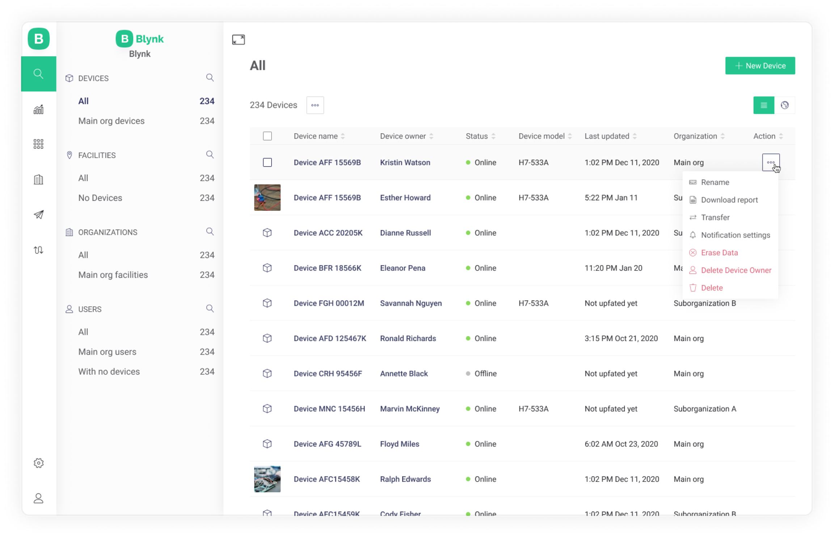Open Device ACC 20205K link
The image size is (834, 537).
(328, 233)
